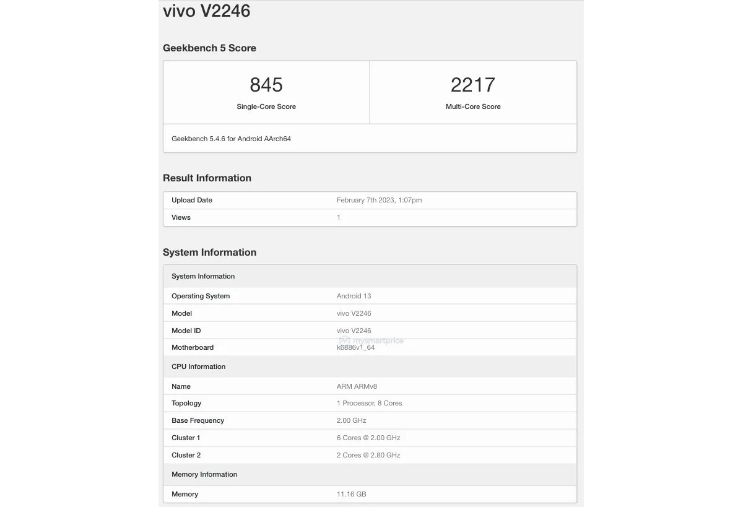
Task: Click the Memory value 11.16 GB
Action: coord(351,494)
